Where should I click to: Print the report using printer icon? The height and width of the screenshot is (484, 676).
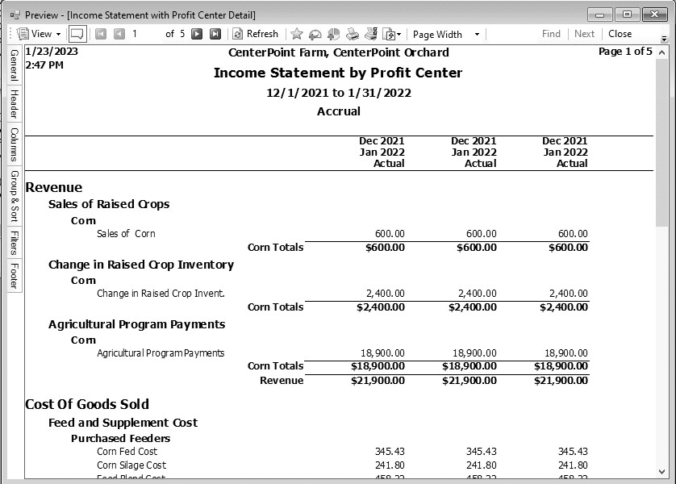pyautogui.click(x=353, y=34)
